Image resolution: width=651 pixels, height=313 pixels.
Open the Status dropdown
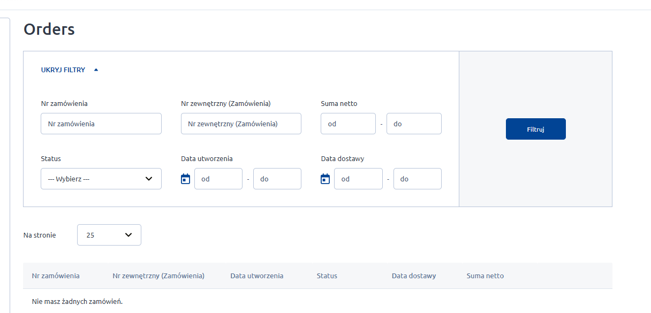click(x=101, y=179)
